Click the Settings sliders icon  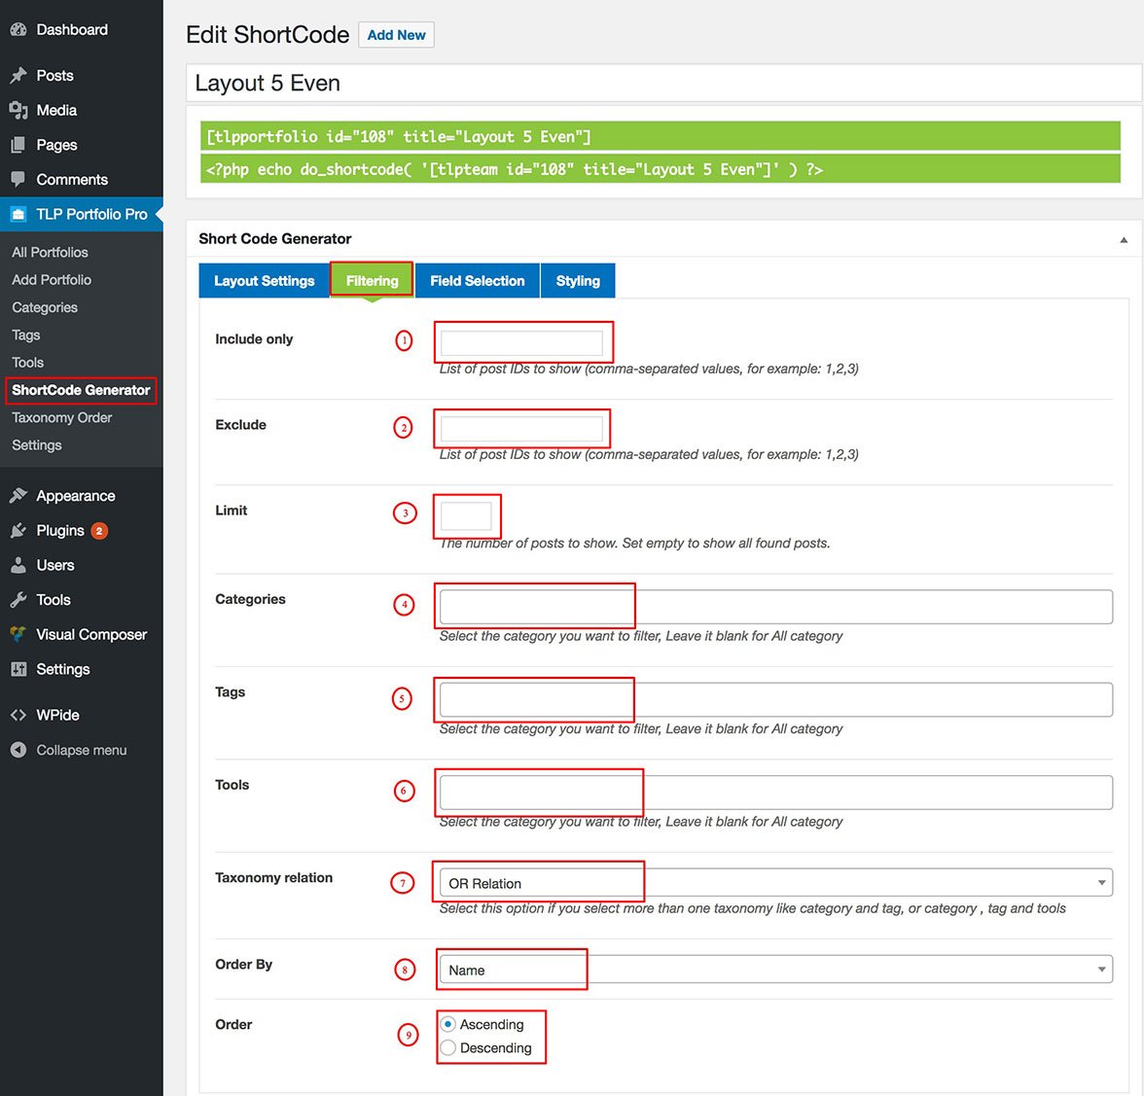[x=18, y=669]
